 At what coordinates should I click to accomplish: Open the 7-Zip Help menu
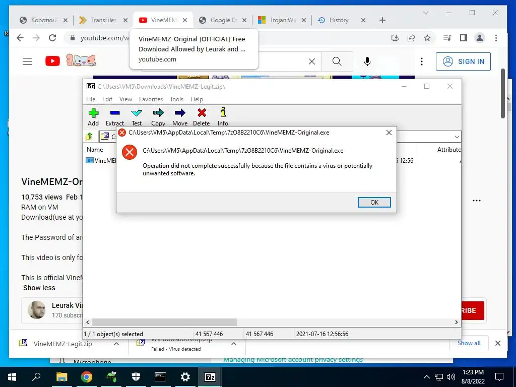[x=197, y=99]
